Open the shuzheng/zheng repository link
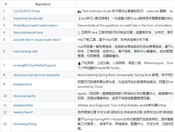The width and height of the screenshot is (175, 132). (x=25, y=124)
